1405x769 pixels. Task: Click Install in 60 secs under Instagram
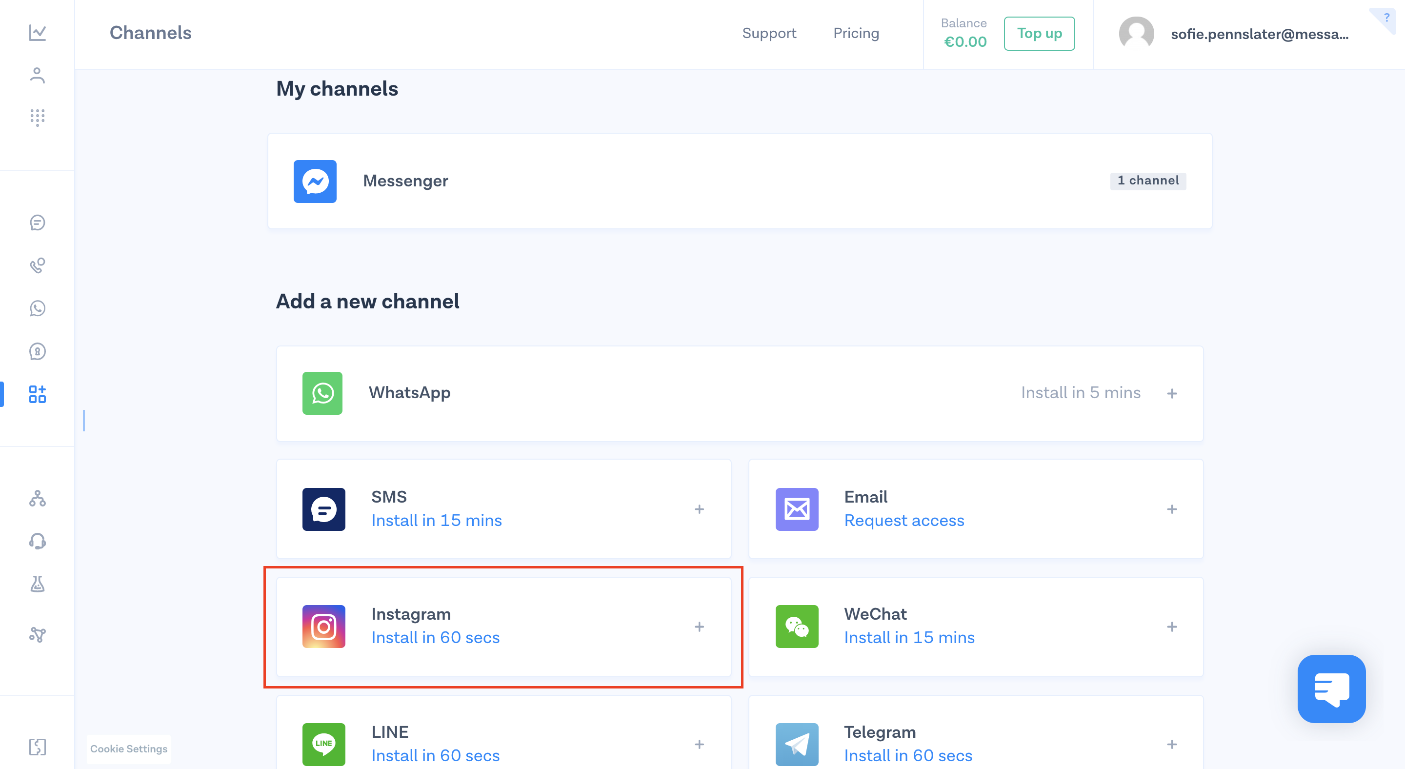(x=435, y=638)
